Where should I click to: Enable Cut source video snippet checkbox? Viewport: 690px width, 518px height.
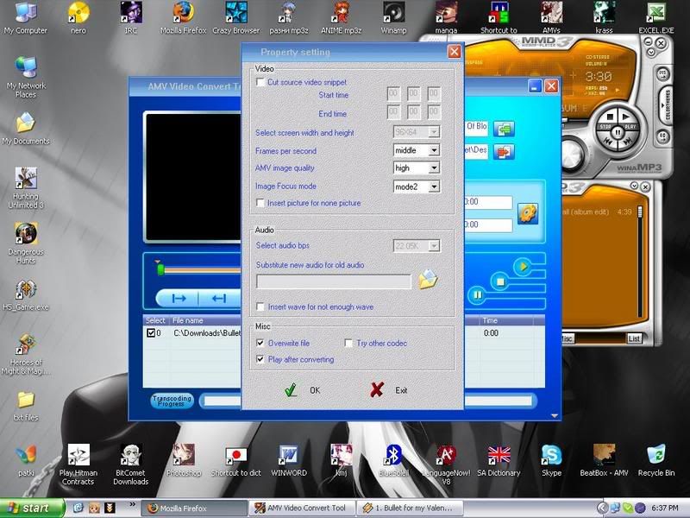click(261, 82)
